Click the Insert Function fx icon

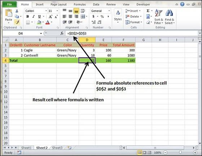(x=62, y=33)
